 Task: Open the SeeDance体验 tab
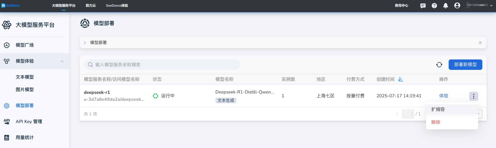117,5
